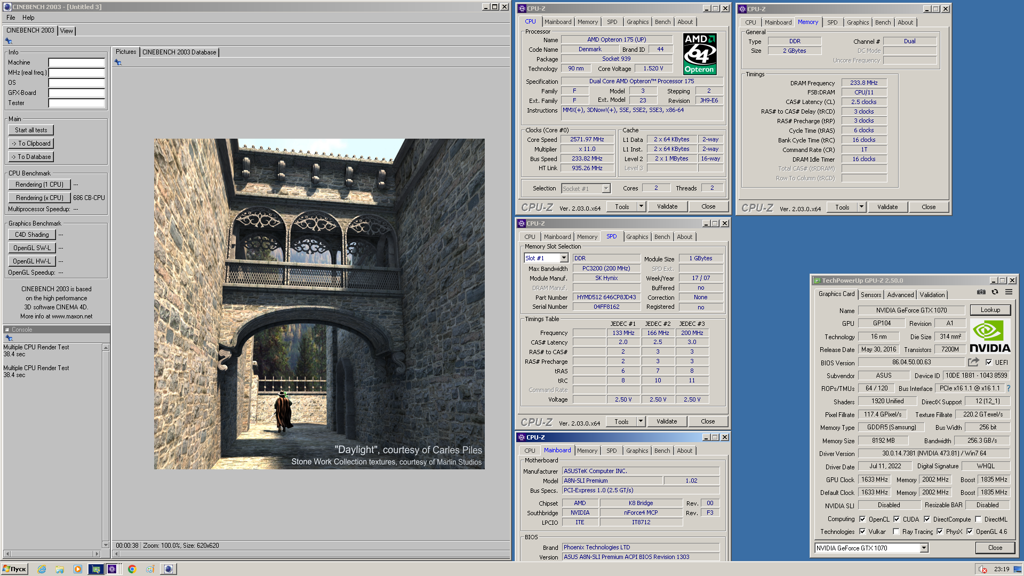Screen dimensions: 1024x576
Task: Open the File menu in CINEBENCH
Action: coord(11,18)
